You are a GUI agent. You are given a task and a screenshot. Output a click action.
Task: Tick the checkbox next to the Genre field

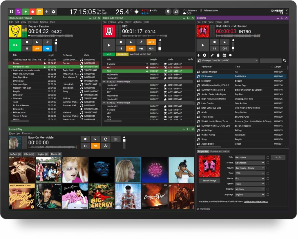pyautogui.click(x=268, y=179)
